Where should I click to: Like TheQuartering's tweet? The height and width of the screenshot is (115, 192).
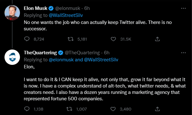pos(113,109)
